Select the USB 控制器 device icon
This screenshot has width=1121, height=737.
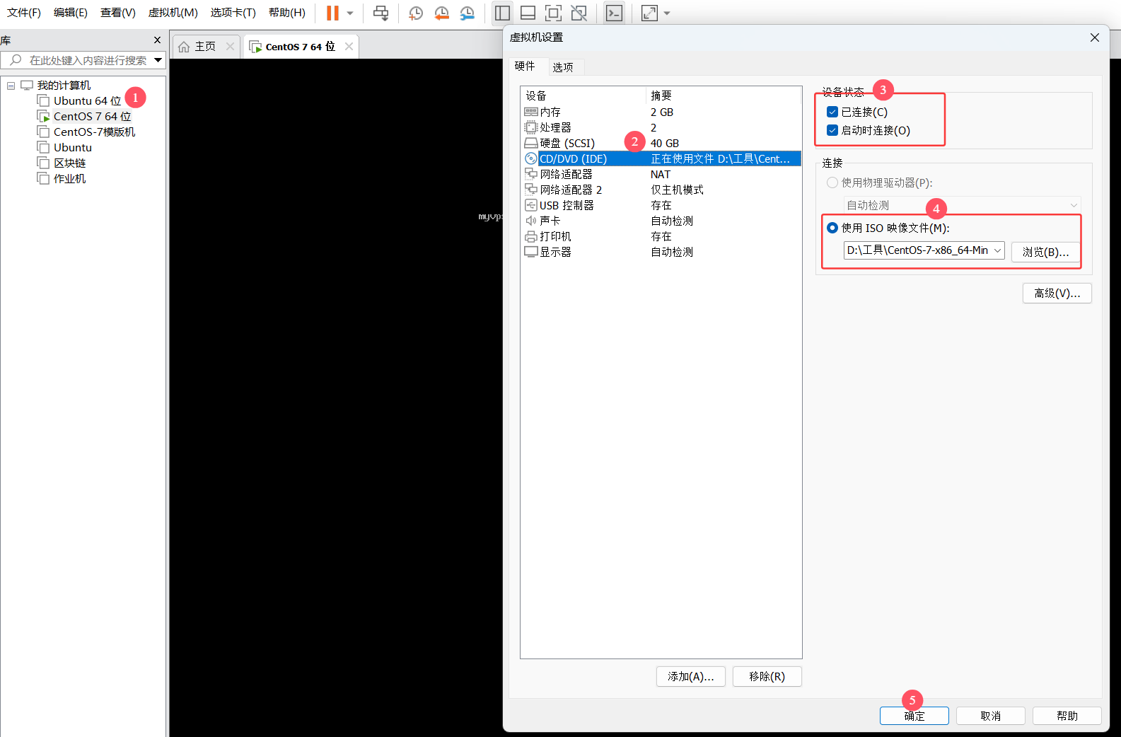tap(531, 205)
